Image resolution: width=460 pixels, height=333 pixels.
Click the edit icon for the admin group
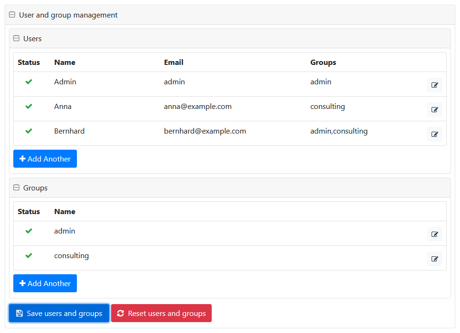(434, 234)
